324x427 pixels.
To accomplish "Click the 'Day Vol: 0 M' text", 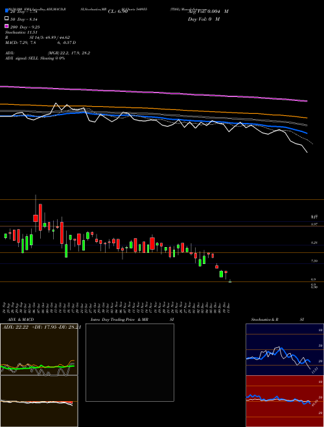I will click(203, 19).
